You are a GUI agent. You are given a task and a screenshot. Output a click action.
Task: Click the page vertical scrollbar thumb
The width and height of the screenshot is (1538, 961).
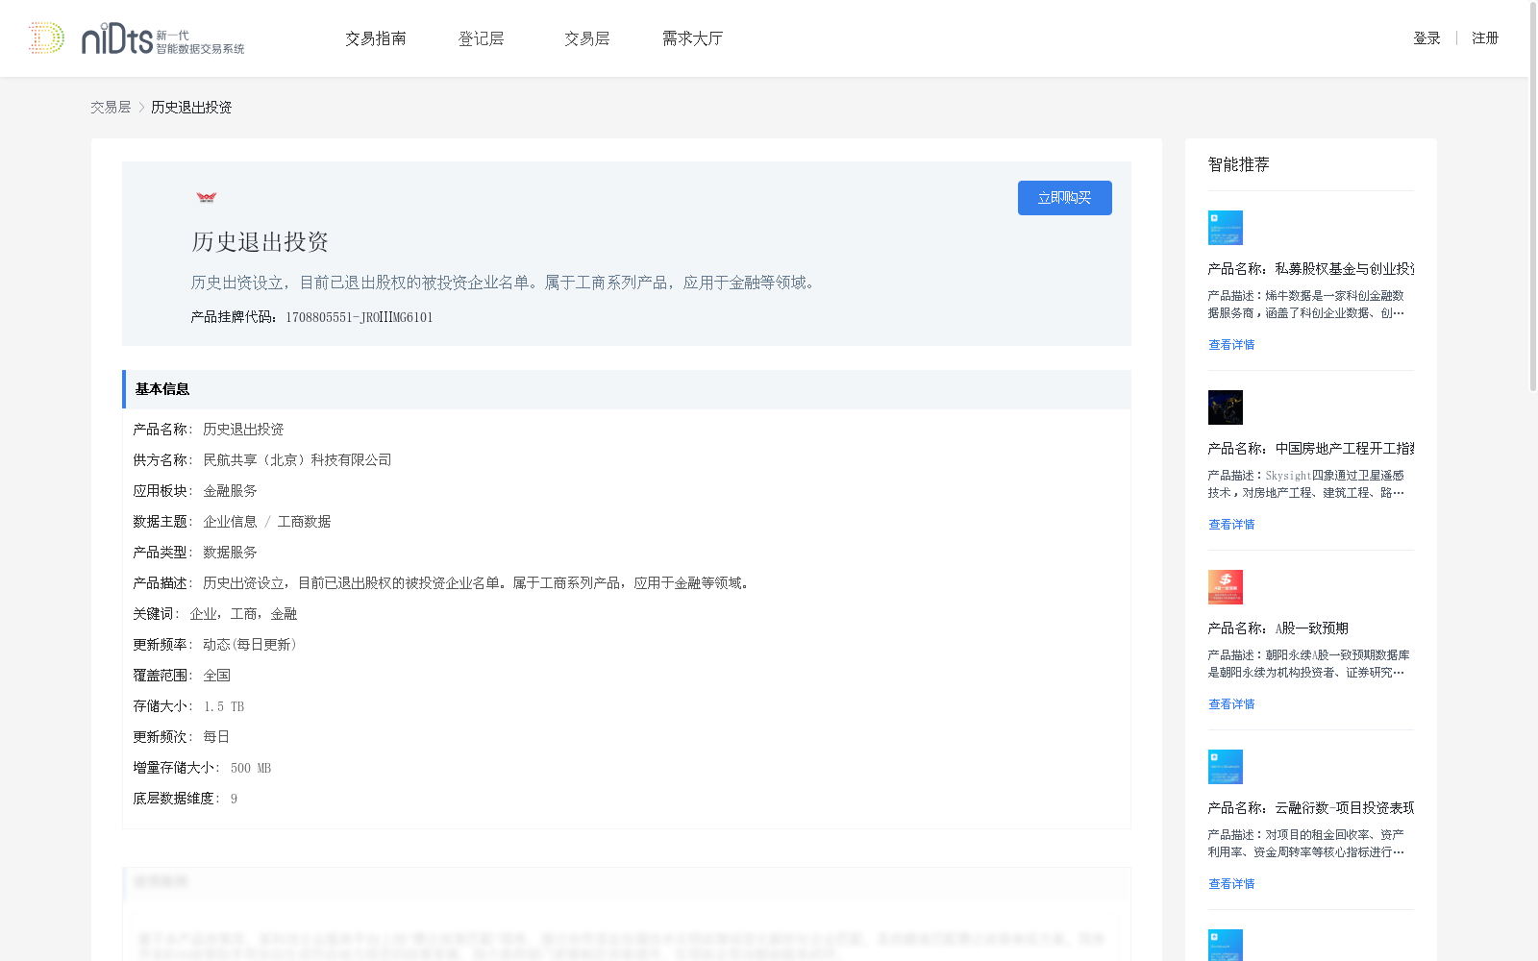click(x=1533, y=197)
